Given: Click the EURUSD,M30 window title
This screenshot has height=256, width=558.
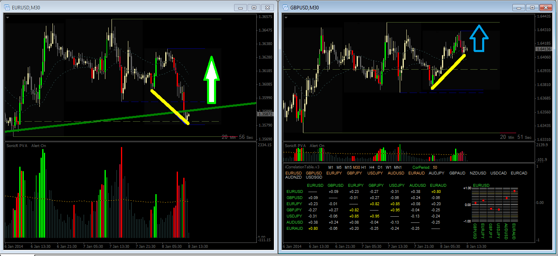Looking at the screenshot, I should [26, 8].
